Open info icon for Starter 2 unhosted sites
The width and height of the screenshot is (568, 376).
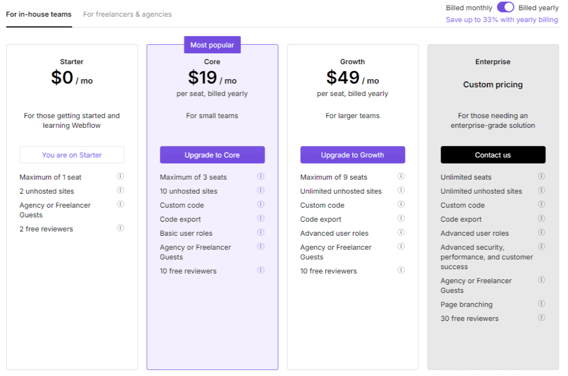pyautogui.click(x=120, y=190)
